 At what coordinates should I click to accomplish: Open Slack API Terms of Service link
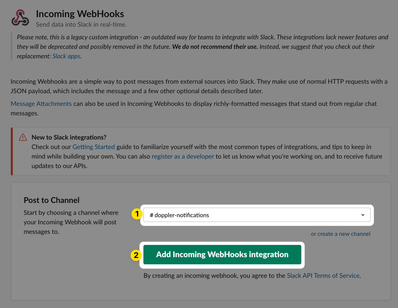(323, 276)
